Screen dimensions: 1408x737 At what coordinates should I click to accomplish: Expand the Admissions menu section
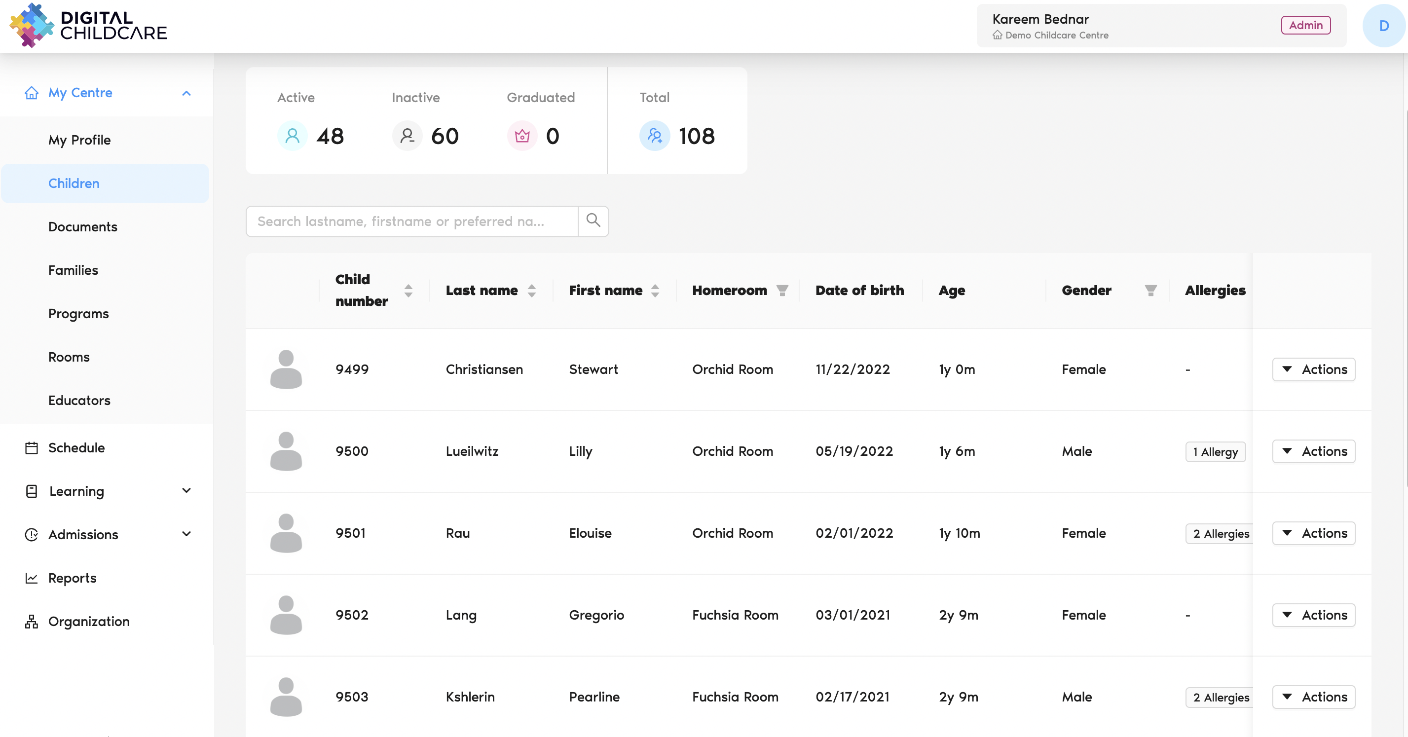[x=186, y=534]
